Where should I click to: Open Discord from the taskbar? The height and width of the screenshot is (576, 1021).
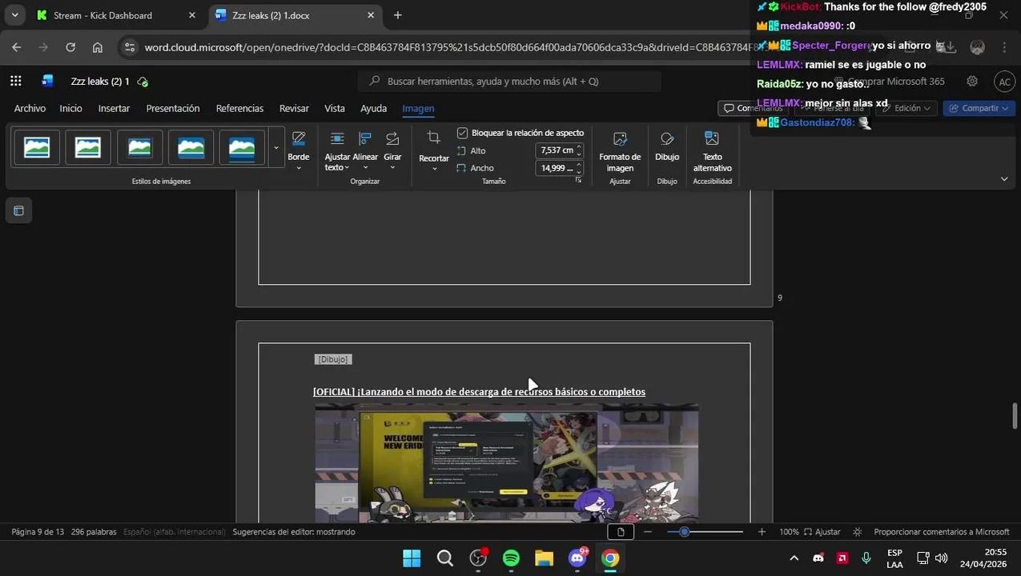tap(577, 558)
